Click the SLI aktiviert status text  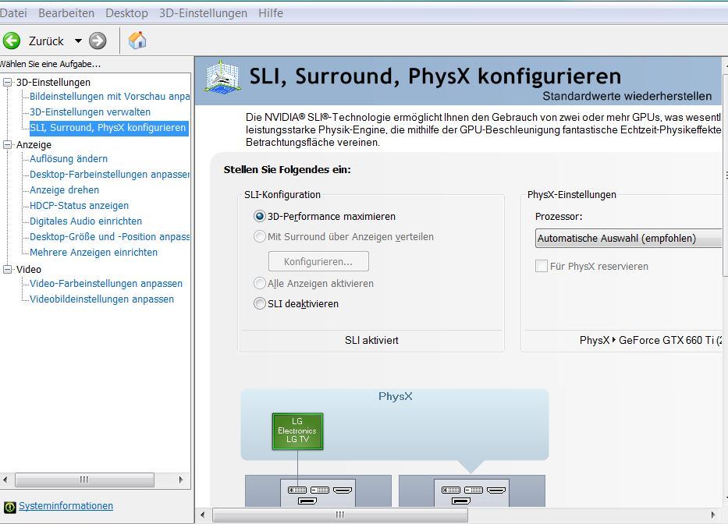371,340
